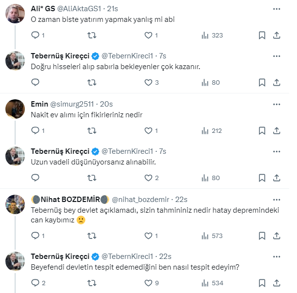Screen dimensions: 297x293
Task: Retweet Ali* GS's investment question
Action: 91,35
